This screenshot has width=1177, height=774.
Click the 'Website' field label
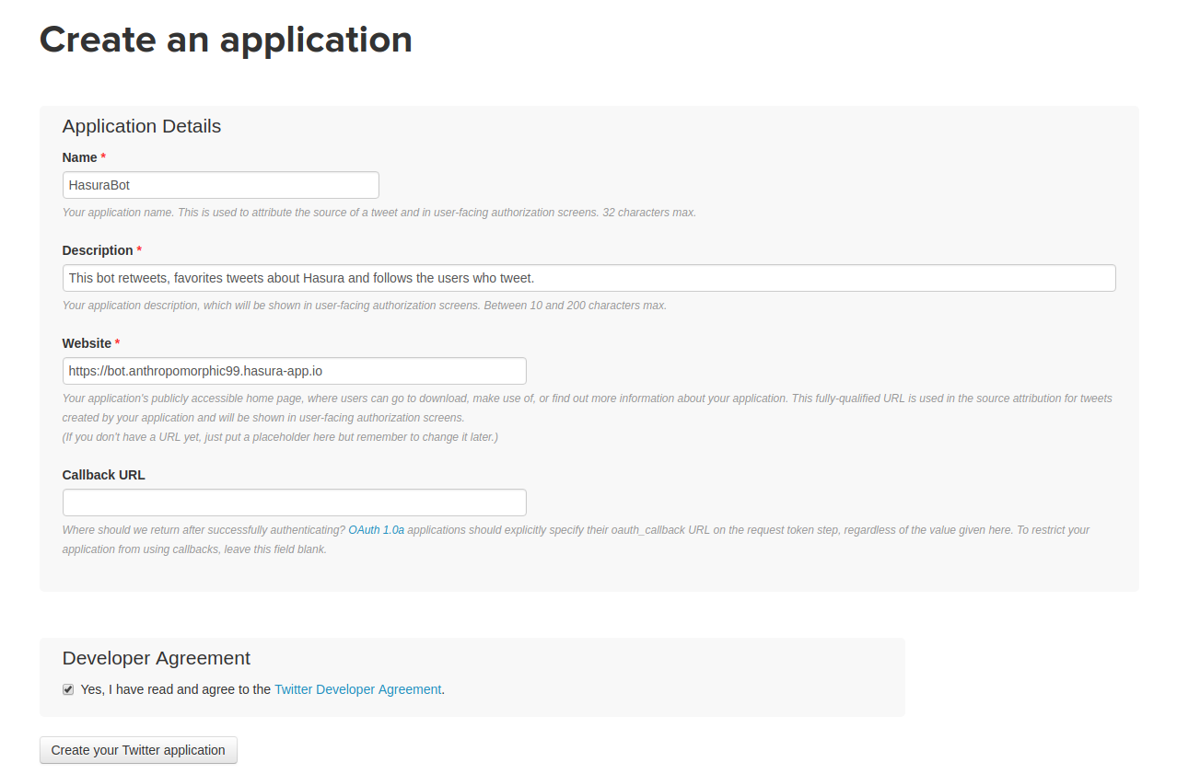87,343
